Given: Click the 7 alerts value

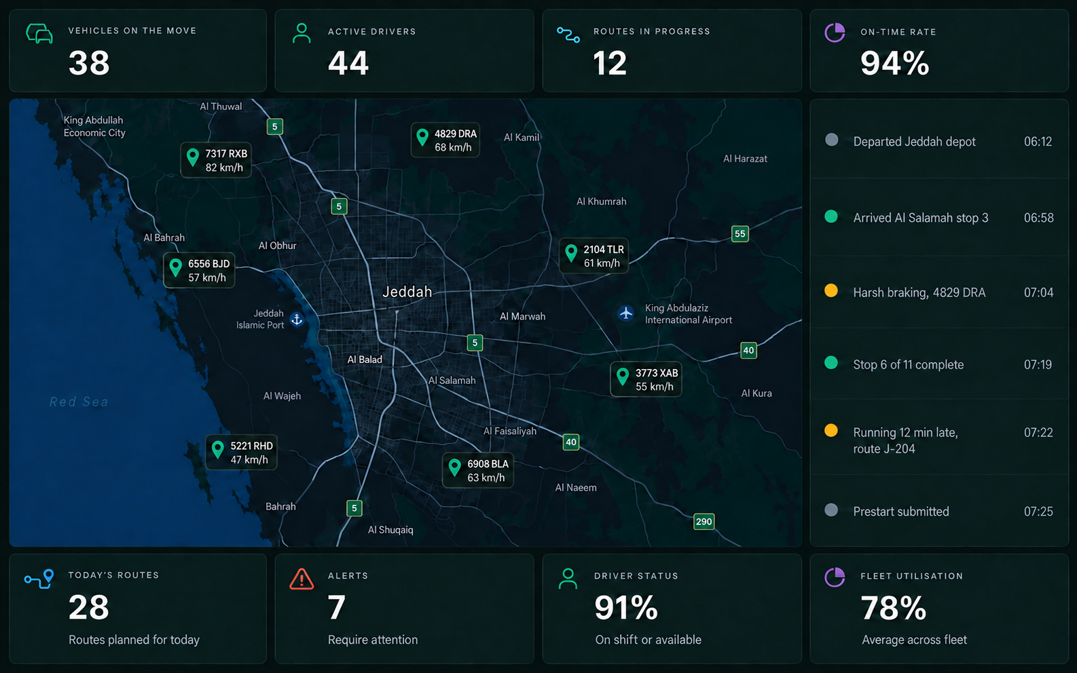Looking at the screenshot, I should (337, 607).
